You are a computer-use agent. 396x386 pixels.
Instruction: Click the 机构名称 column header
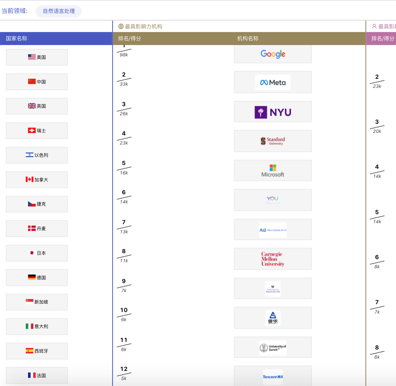coord(248,38)
